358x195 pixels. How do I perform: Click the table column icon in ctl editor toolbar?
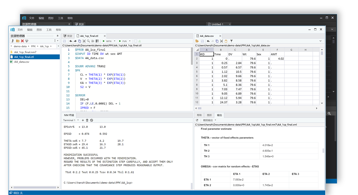97,41
